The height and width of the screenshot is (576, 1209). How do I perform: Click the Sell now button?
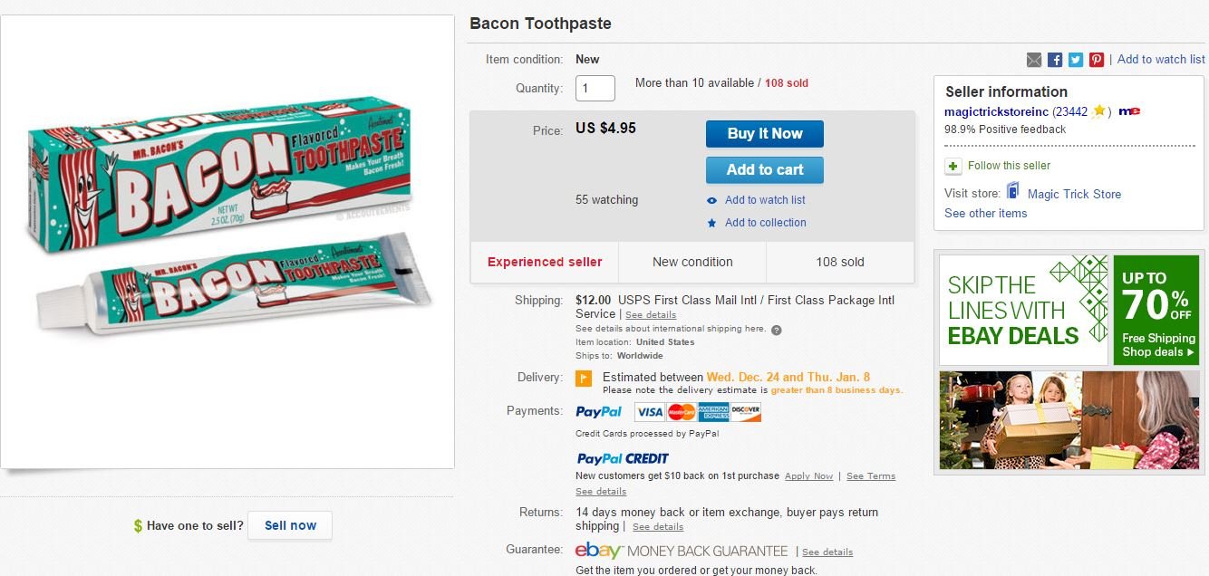(290, 525)
